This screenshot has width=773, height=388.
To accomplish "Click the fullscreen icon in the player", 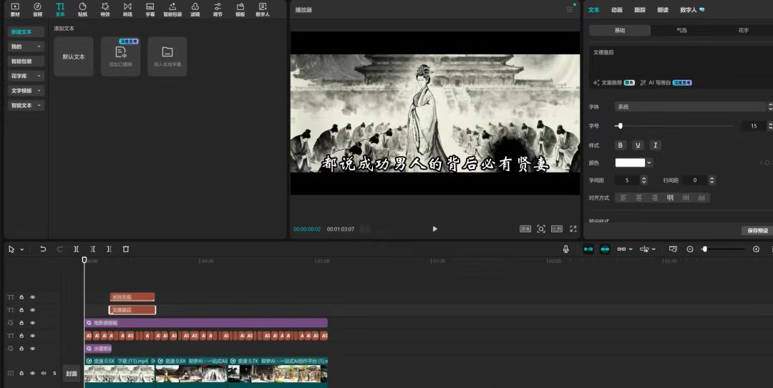I will pyautogui.click(x=573, y=229).
